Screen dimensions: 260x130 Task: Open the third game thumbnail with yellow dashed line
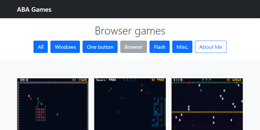pos(207,103)
